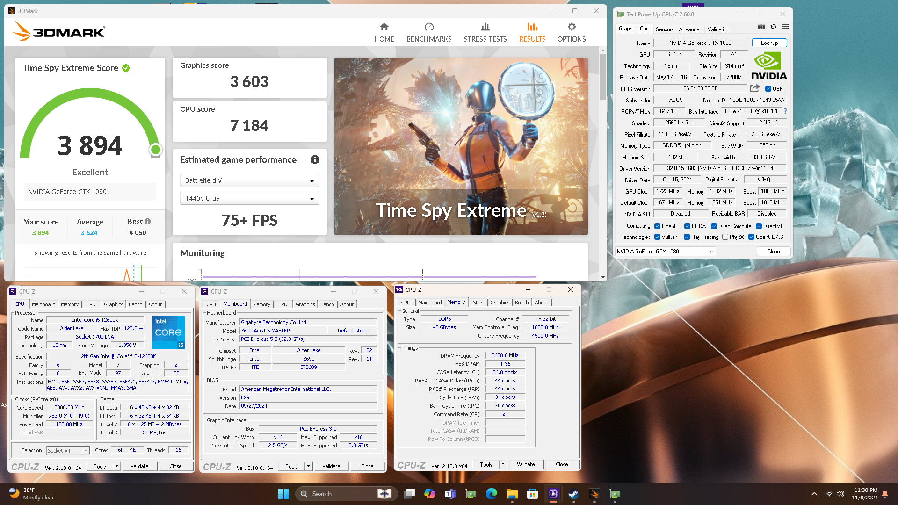Screen dimensions: 898x505
Task: Open 3DMark icon in taskbar
Action: click(594, 494)
